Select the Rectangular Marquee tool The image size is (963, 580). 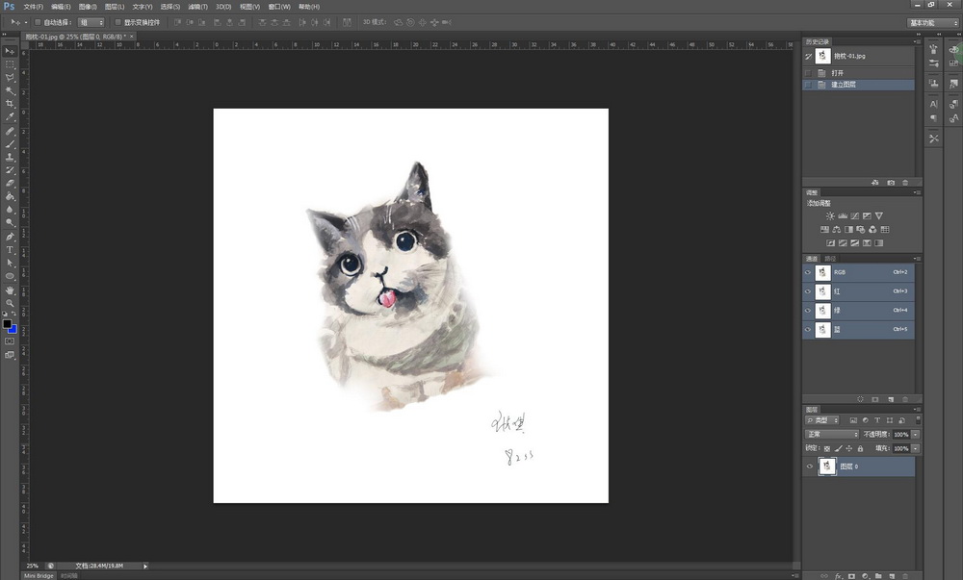click(x=10, y=64)
